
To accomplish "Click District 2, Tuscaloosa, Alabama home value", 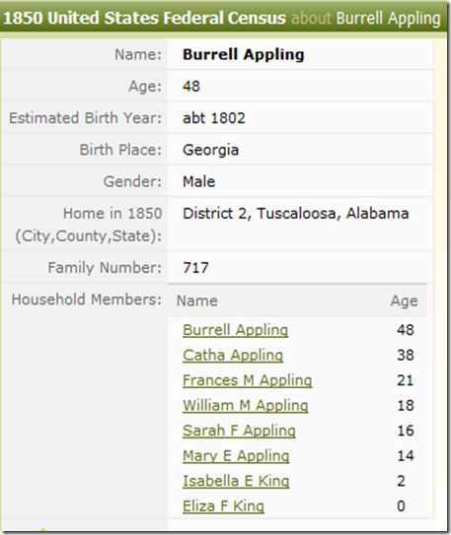I will coord(295,214).
